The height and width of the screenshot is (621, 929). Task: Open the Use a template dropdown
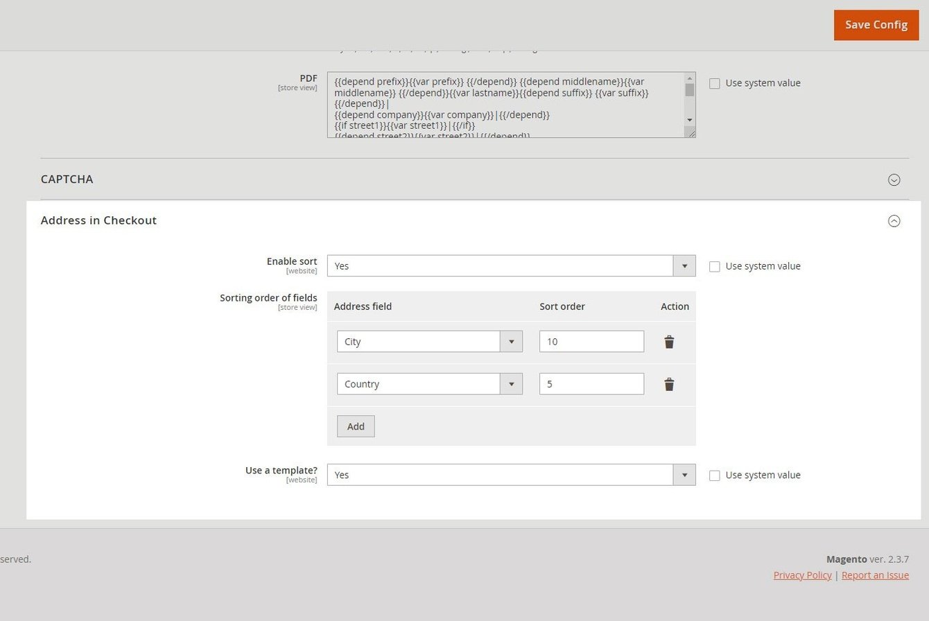[511, 475]
